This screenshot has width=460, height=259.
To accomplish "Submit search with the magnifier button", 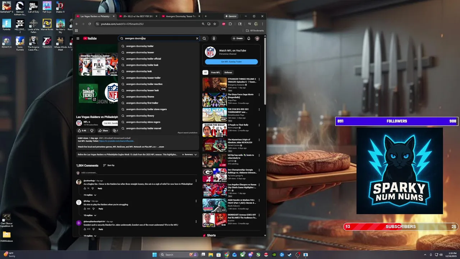I will point(204,38).
